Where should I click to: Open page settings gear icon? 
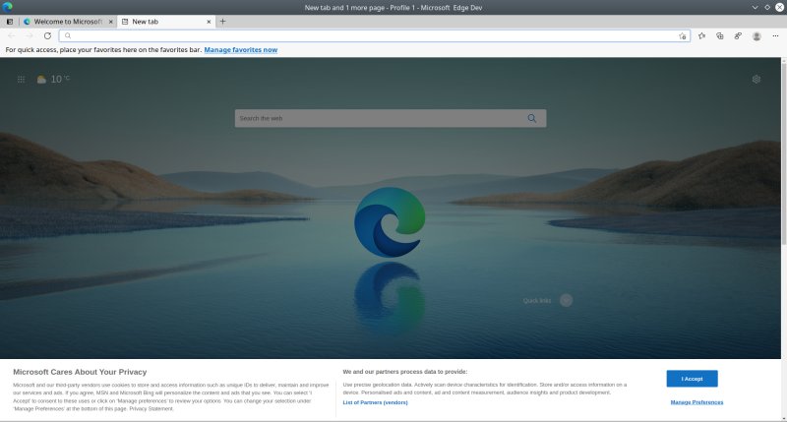757,80
